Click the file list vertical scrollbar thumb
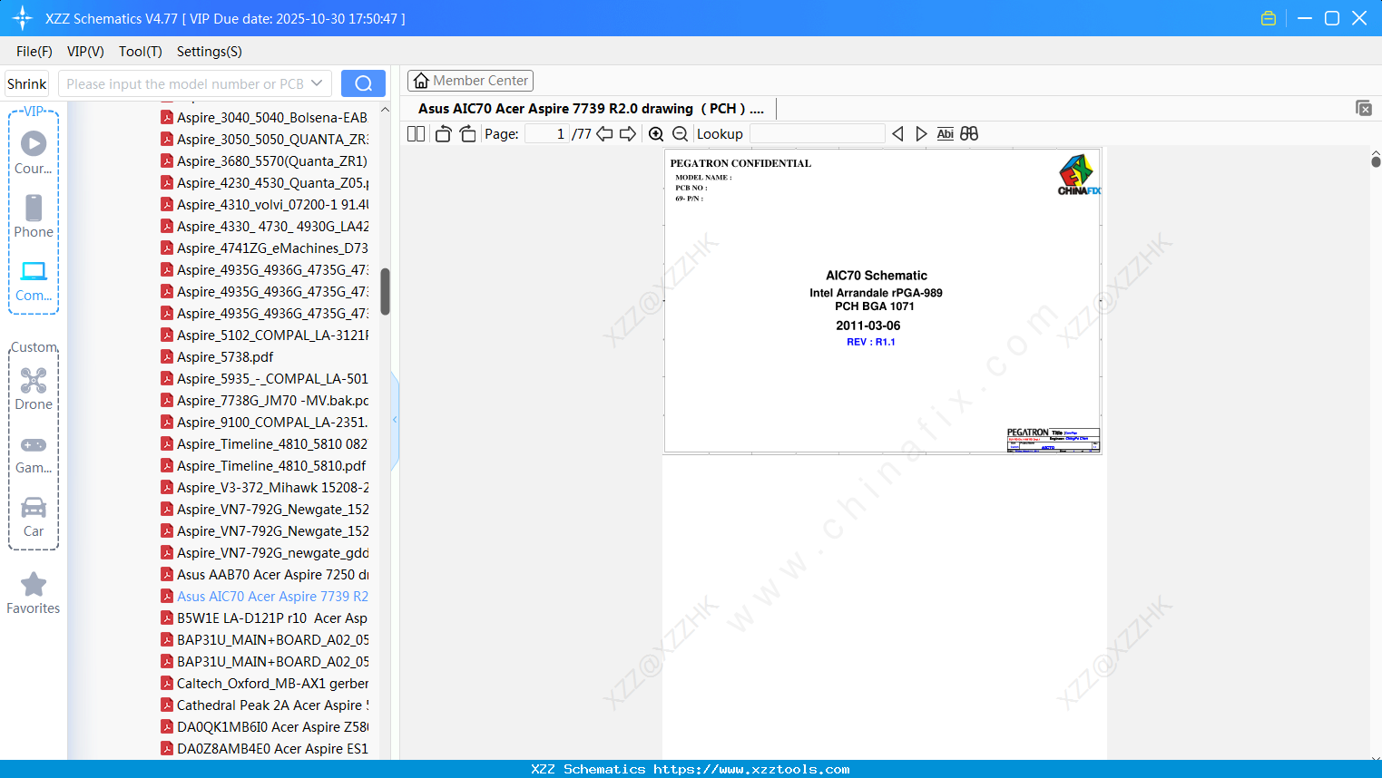The height and width of the screenshot is (778, 1382). coord(385,291)
